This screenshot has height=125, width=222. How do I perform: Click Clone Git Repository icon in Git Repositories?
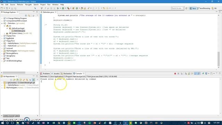17,80
